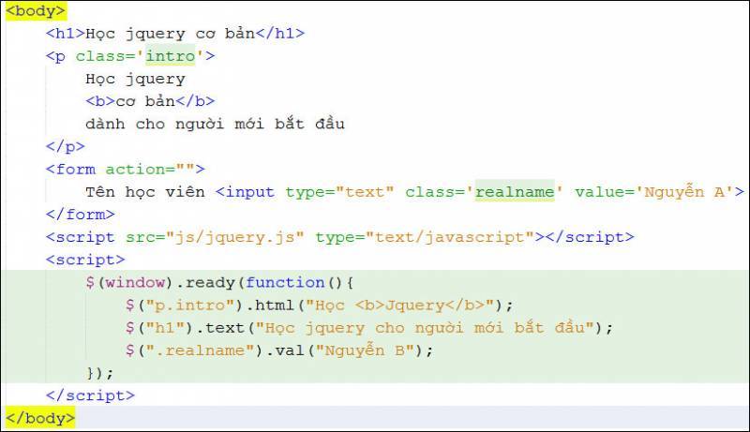Image resolution: width=750 pixels, height=432 pixels.
Task: Click the closing form tag
Action: point(80,214)
